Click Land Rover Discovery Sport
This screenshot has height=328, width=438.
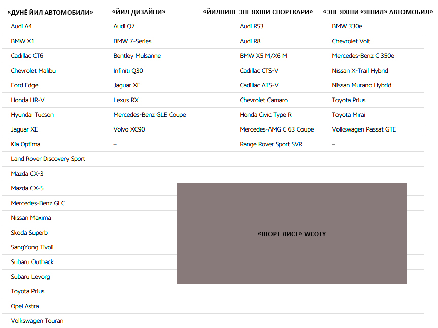tap(48, 159)
